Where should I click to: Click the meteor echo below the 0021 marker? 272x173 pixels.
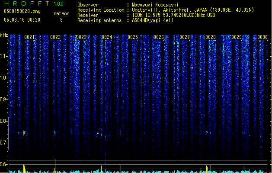pyautogui.click(x=24, y=133)
